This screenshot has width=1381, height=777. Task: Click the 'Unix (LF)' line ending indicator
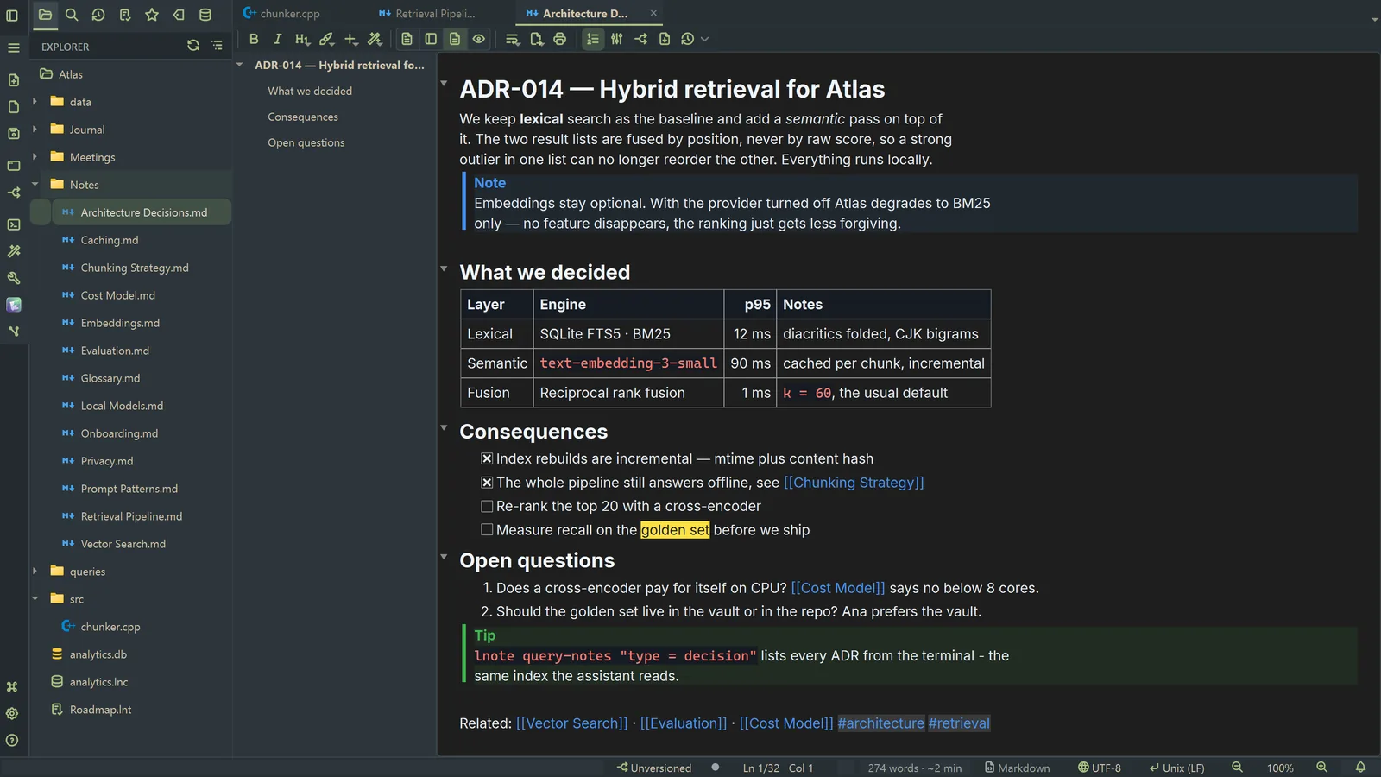(1176, 768)
